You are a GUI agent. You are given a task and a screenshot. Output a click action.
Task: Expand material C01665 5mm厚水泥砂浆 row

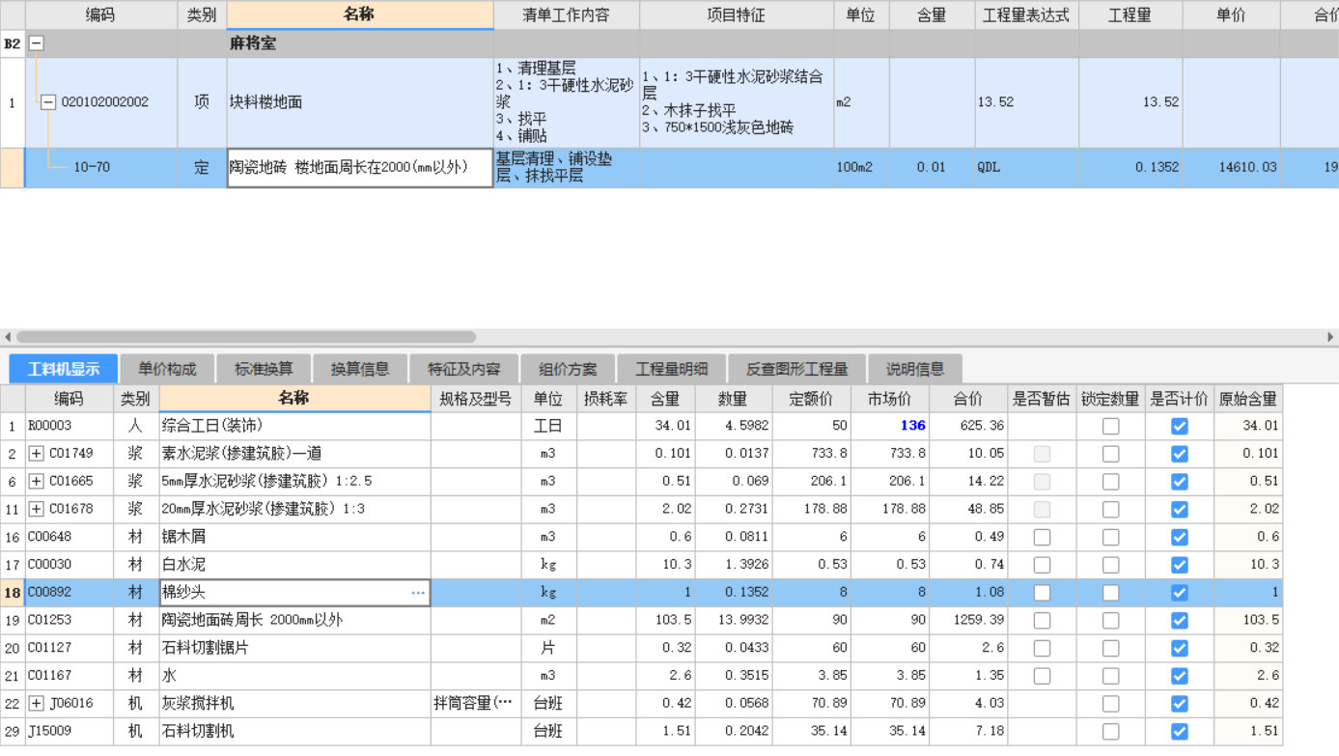tap(36, 482)
